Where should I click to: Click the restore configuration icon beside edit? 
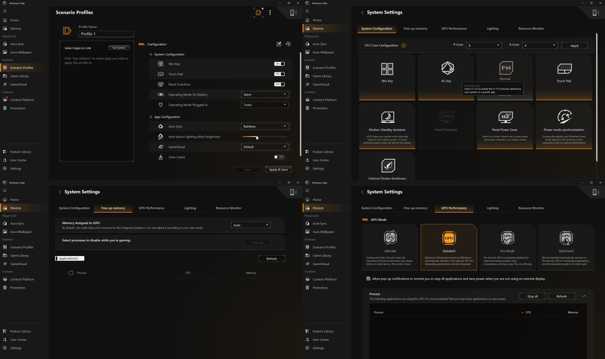(288, 44)
